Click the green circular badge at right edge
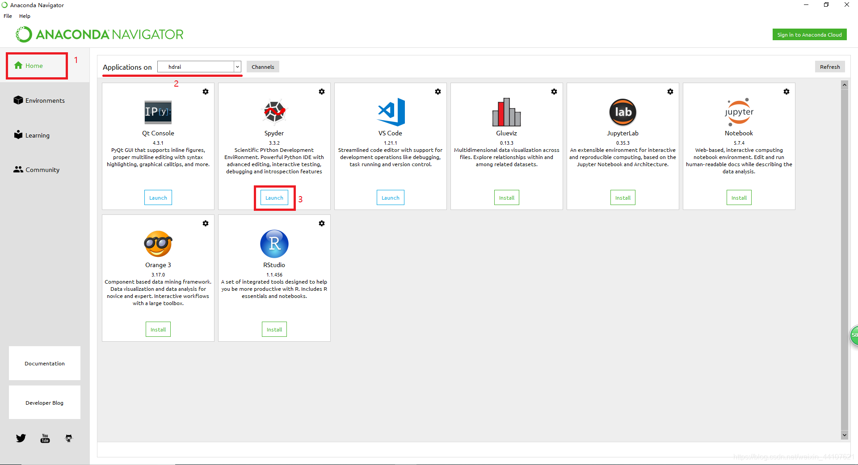The height and width of the screenshot is (465, 858). point(854,335)
